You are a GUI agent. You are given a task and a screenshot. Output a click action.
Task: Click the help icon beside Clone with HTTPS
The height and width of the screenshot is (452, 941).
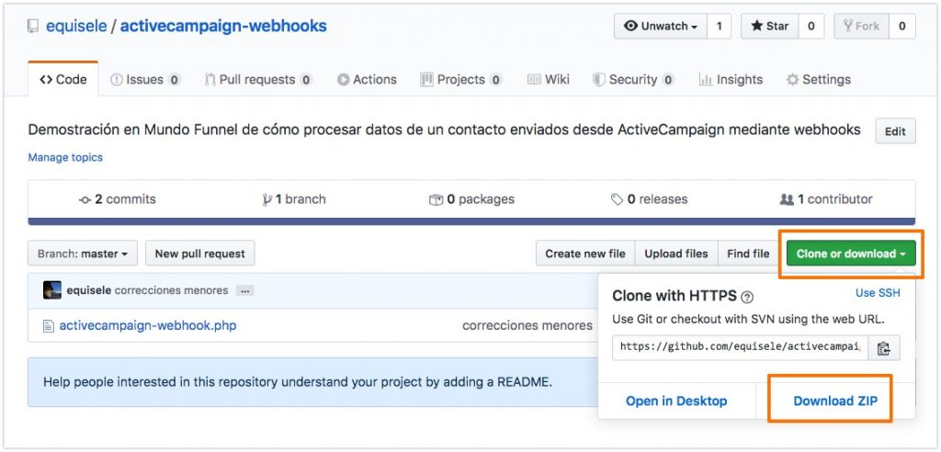[x=747, y=297]
